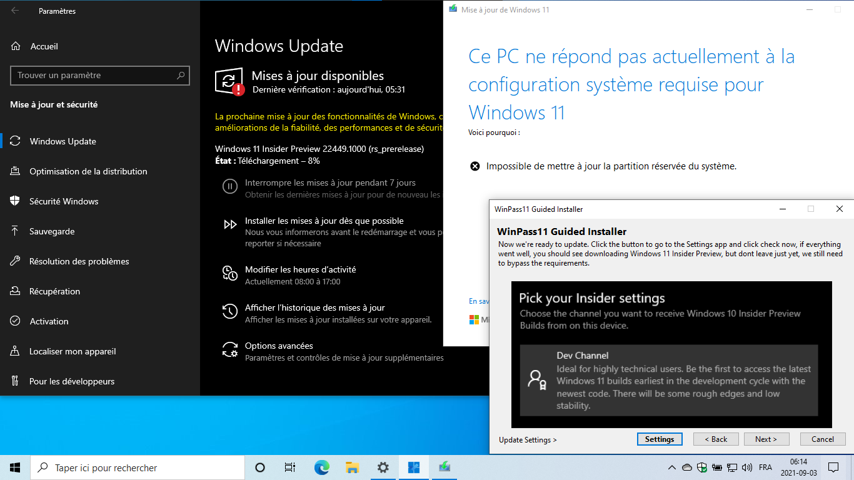Click the "Impossible de mettre à jour la partition" message
This screenshot has width=854, height=480.
[611, 166]
